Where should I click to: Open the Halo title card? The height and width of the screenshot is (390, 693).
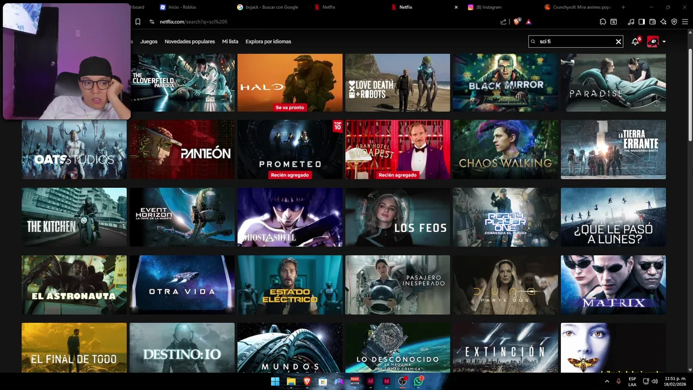290,82
